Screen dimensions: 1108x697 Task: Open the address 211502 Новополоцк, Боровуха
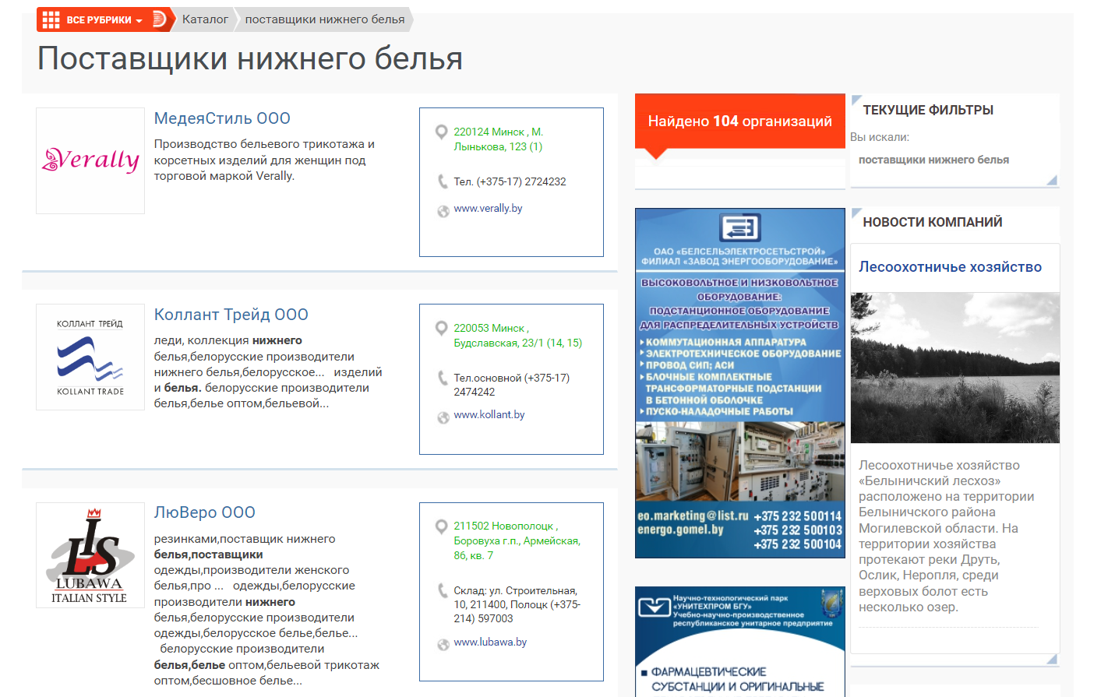[x=517, y=540]
